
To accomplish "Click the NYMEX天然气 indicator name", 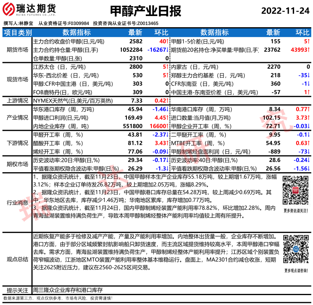I will (x=72, y=100).
